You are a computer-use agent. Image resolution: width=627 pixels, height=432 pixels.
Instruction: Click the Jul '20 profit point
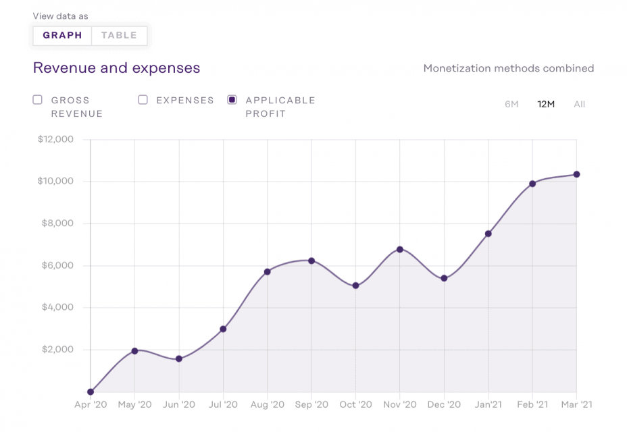point(223,329)
